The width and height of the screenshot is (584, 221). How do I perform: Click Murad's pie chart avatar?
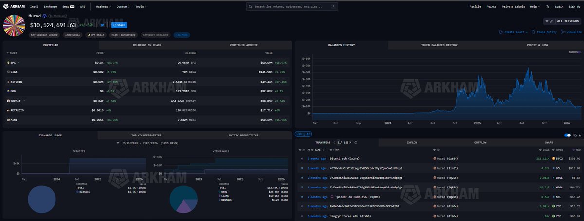(15, 25)
